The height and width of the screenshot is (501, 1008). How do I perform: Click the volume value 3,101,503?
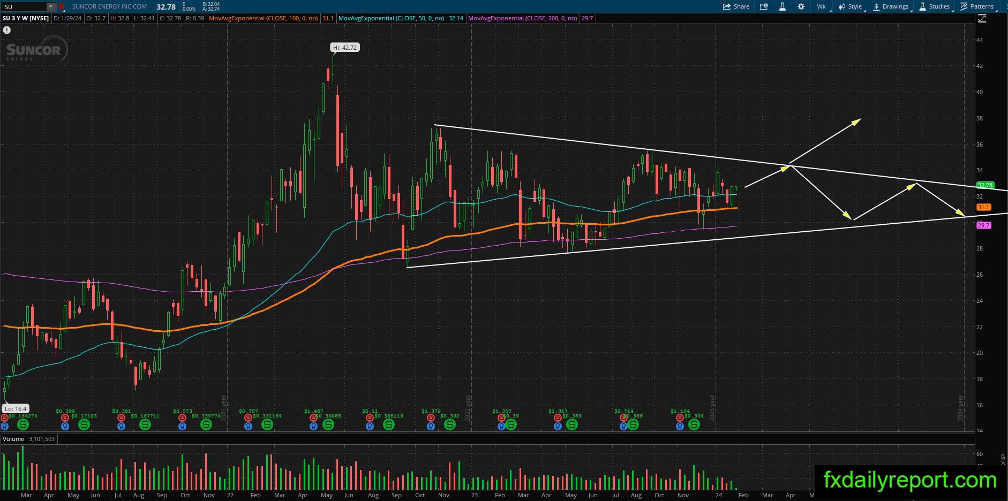point(41,439)
